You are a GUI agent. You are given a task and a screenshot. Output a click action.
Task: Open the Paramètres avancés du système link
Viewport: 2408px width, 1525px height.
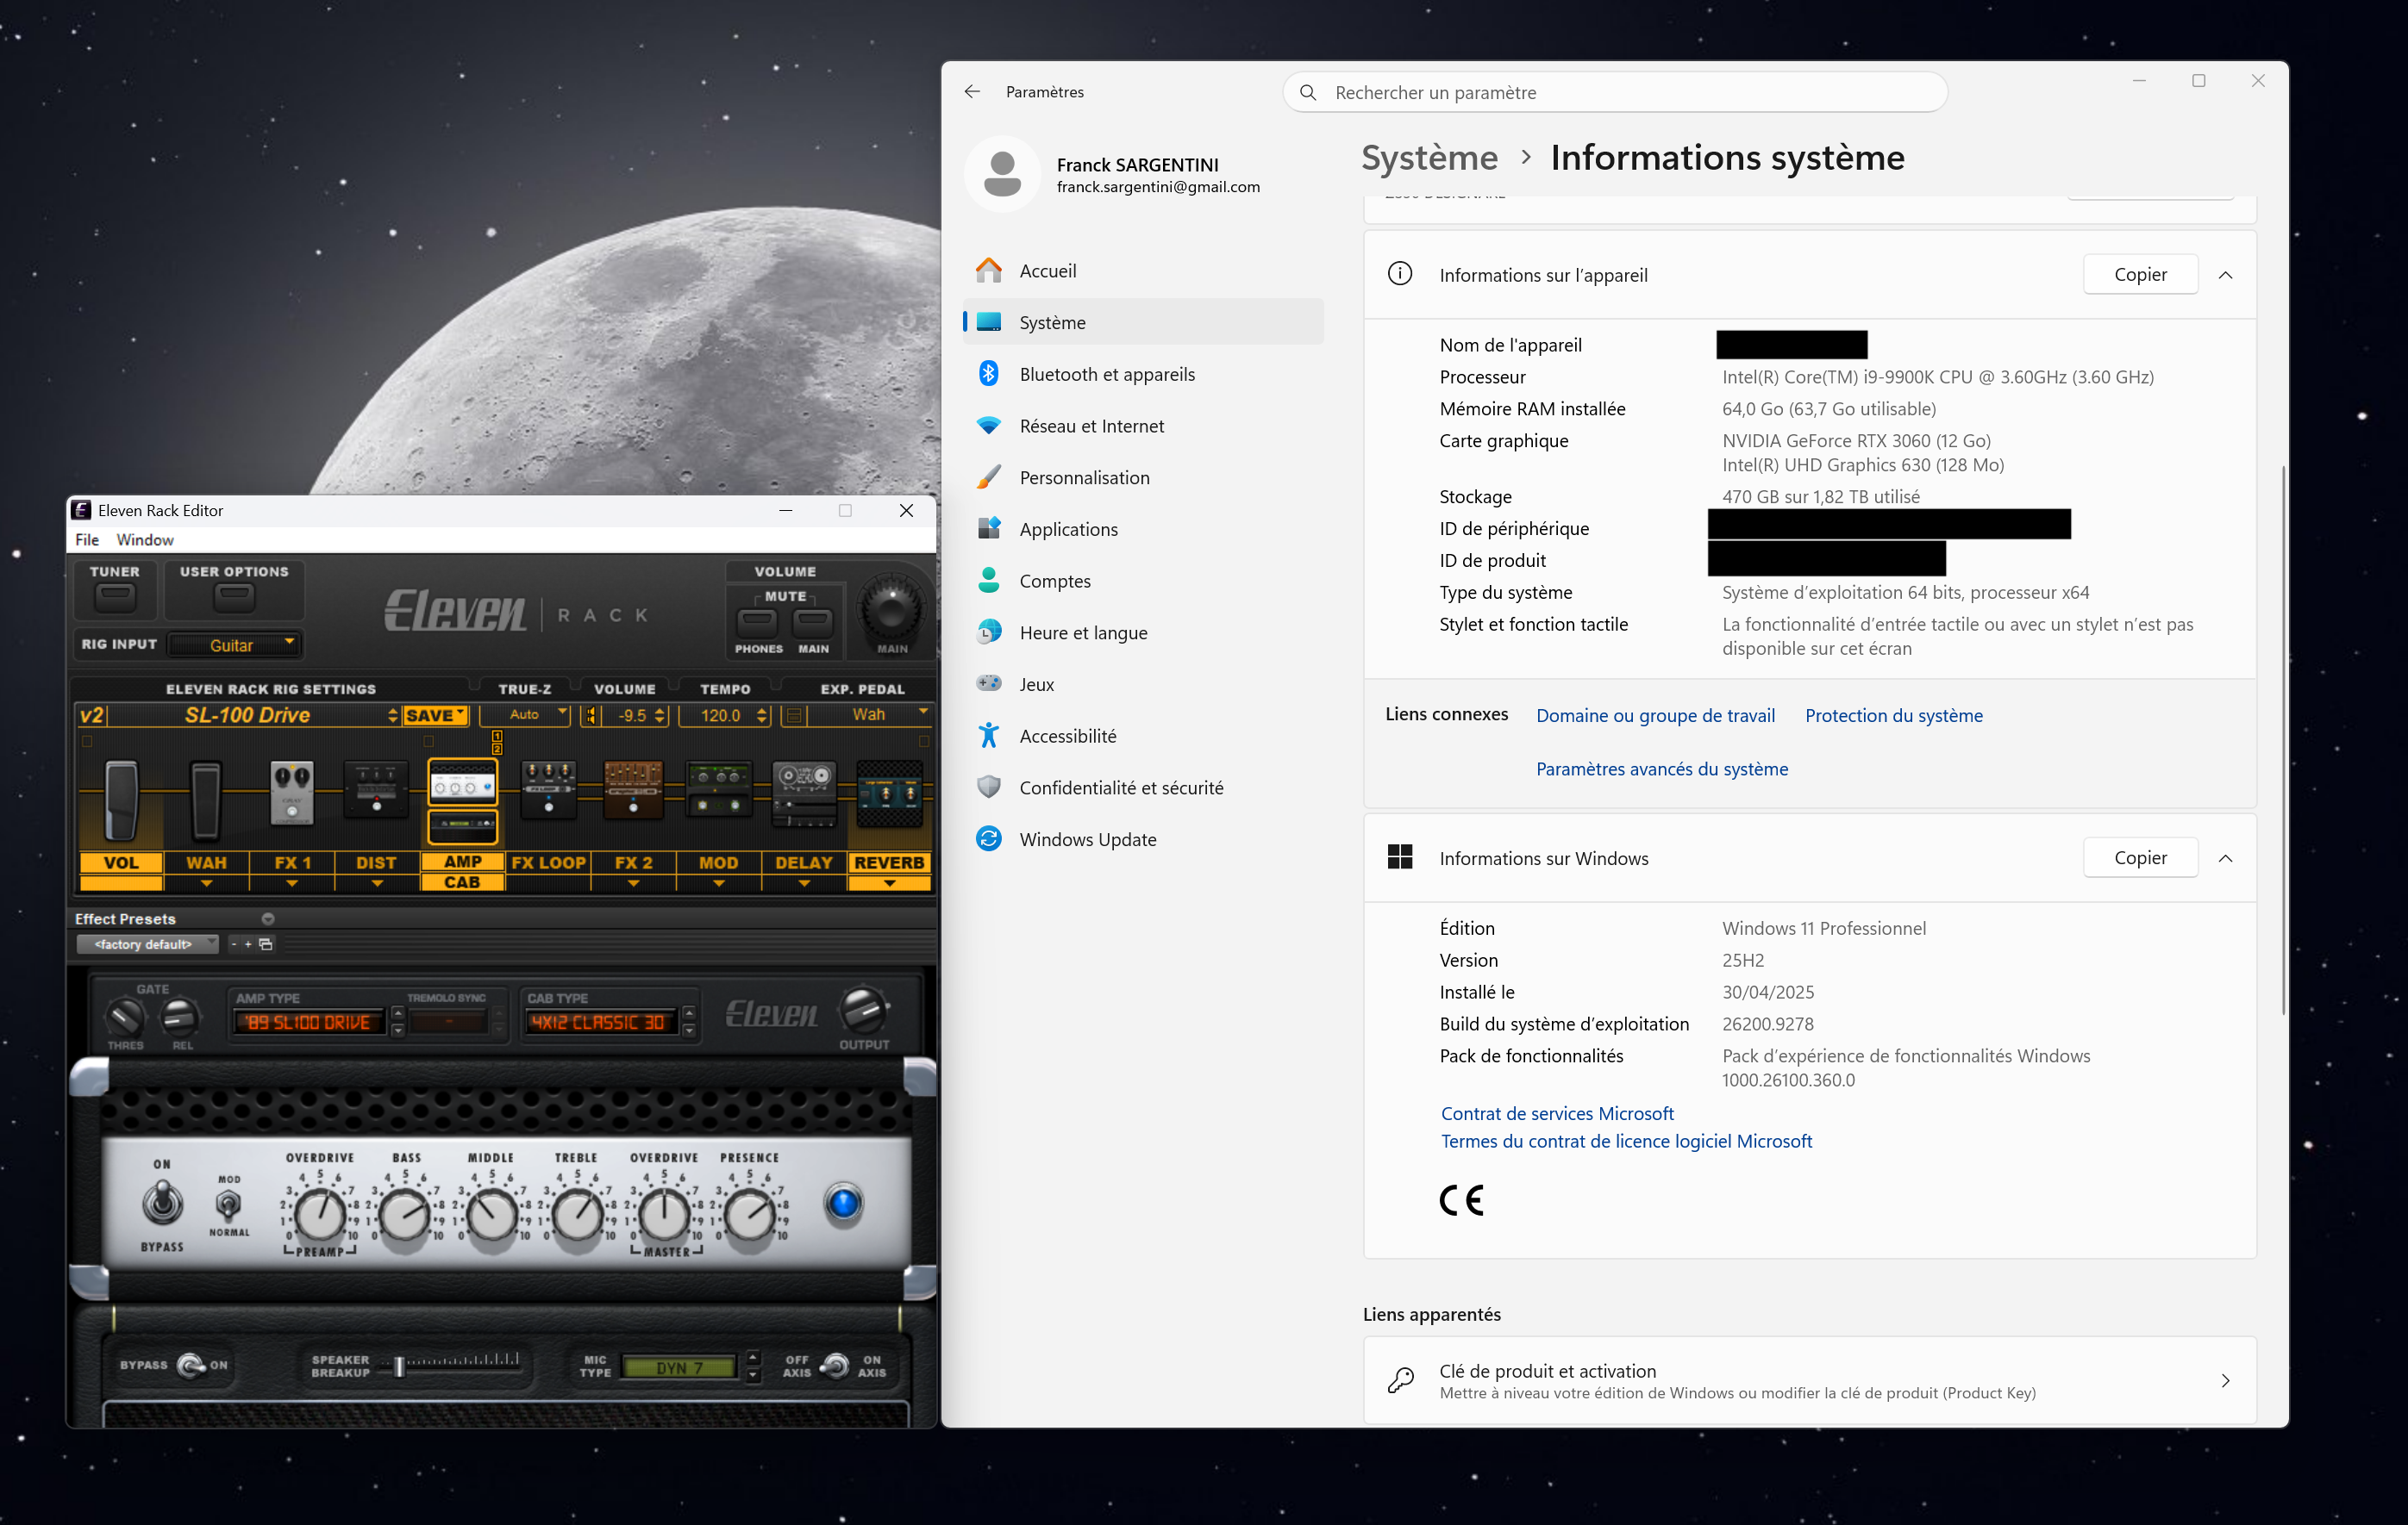coord(1662,769)
